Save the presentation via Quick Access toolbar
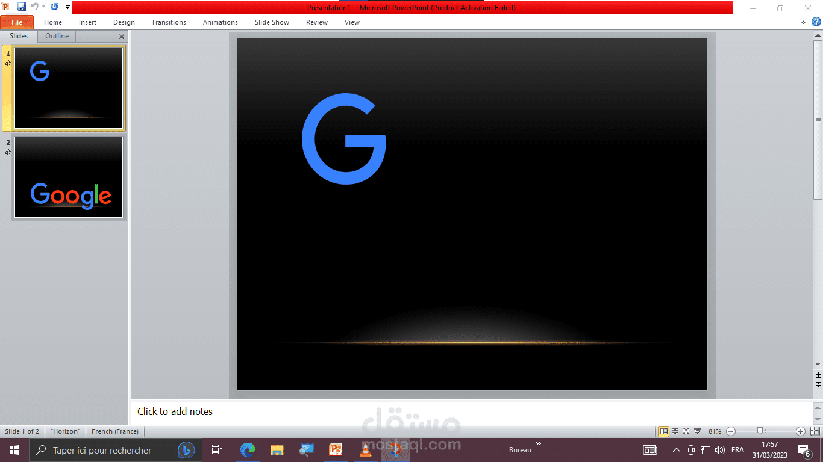Viewport: 823px width, 462px height. point(22,6)
